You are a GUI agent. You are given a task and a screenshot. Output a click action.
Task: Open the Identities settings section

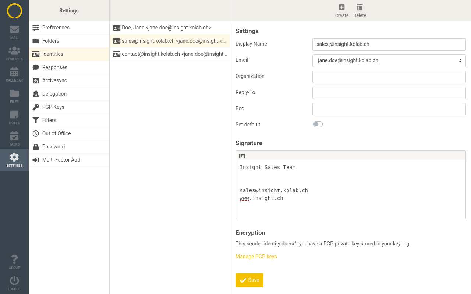69,54
